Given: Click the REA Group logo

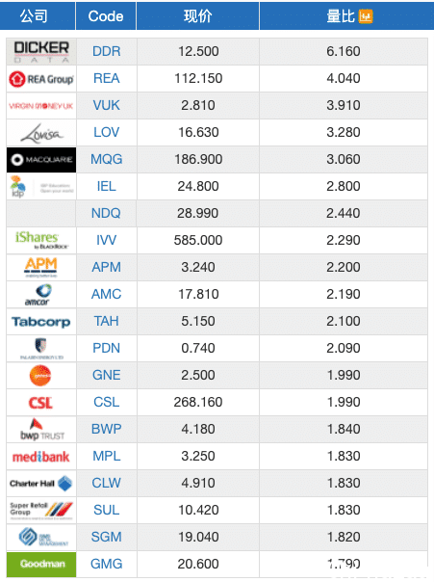Looking at the screenshot, I should 41,79.
